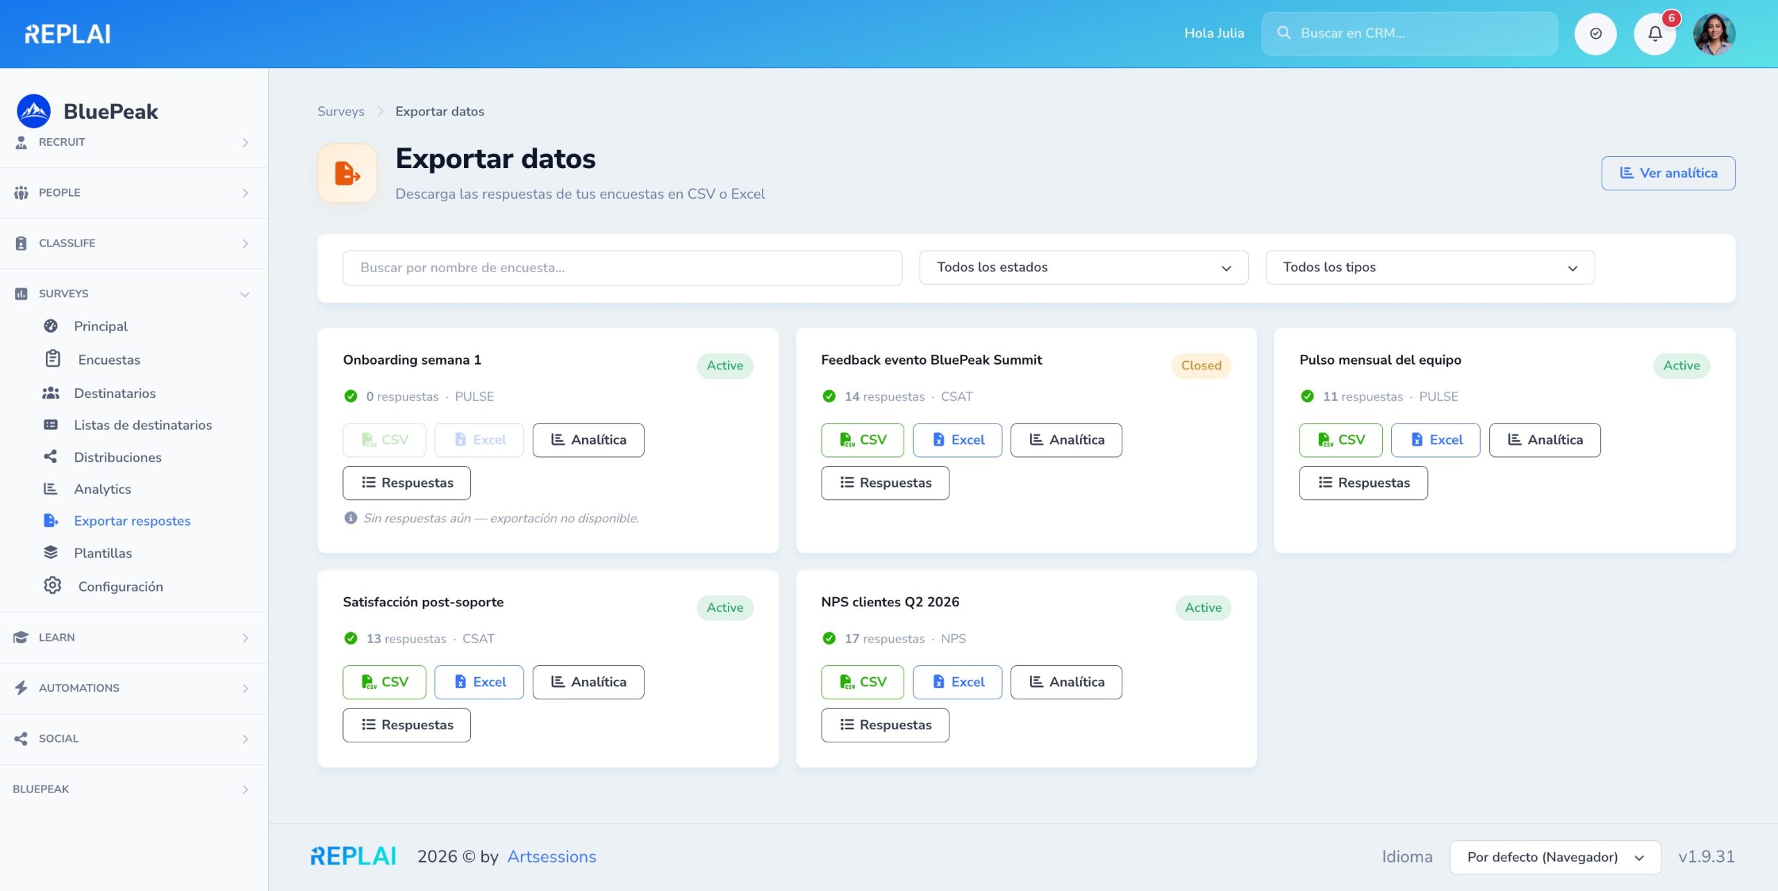Open the Todos los tipos dropdown
The image size is (1778, 891).
tap(1430, 267)
